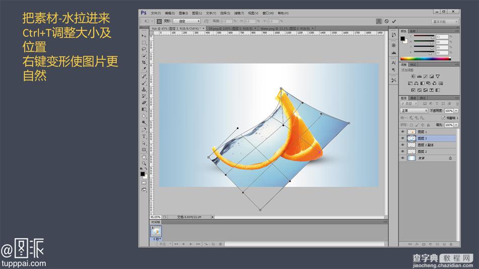
Task: Select the Horizontal Type tool
Action: click(x=144, y=137)
